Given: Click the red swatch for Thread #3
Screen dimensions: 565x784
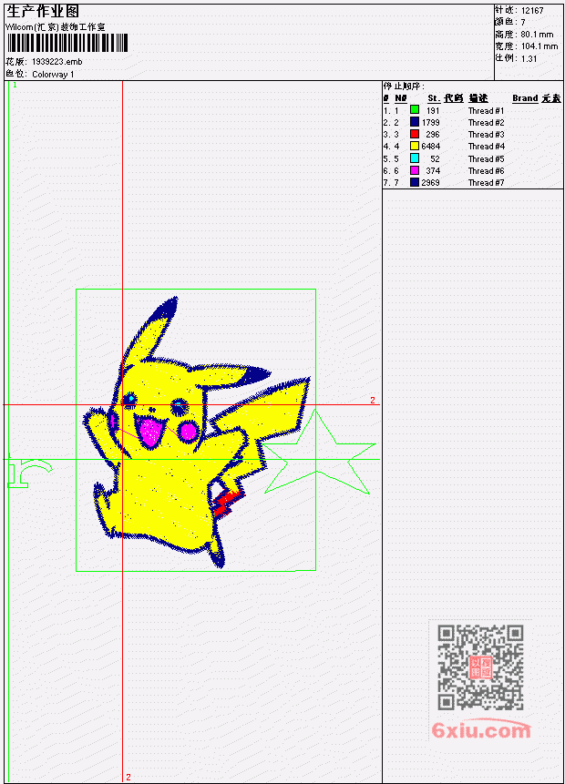Looking at the screenshot, I should [x=415, y=134].
